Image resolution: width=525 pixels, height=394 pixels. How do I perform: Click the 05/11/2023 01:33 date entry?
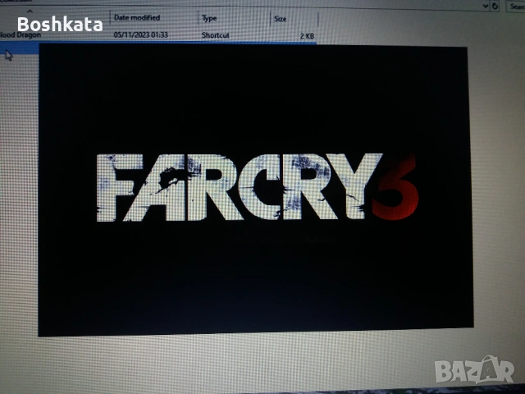(x=141, y=35)
